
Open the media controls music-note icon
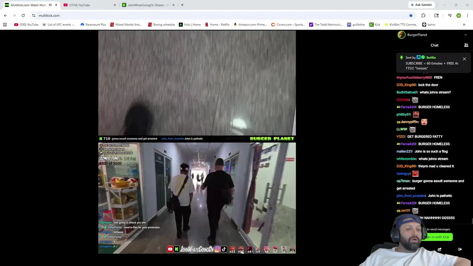pos(450,16)
